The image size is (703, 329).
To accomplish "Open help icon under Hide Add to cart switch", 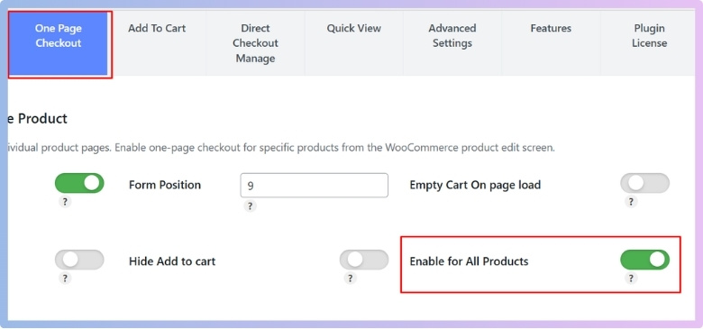I will pos(350,279).
